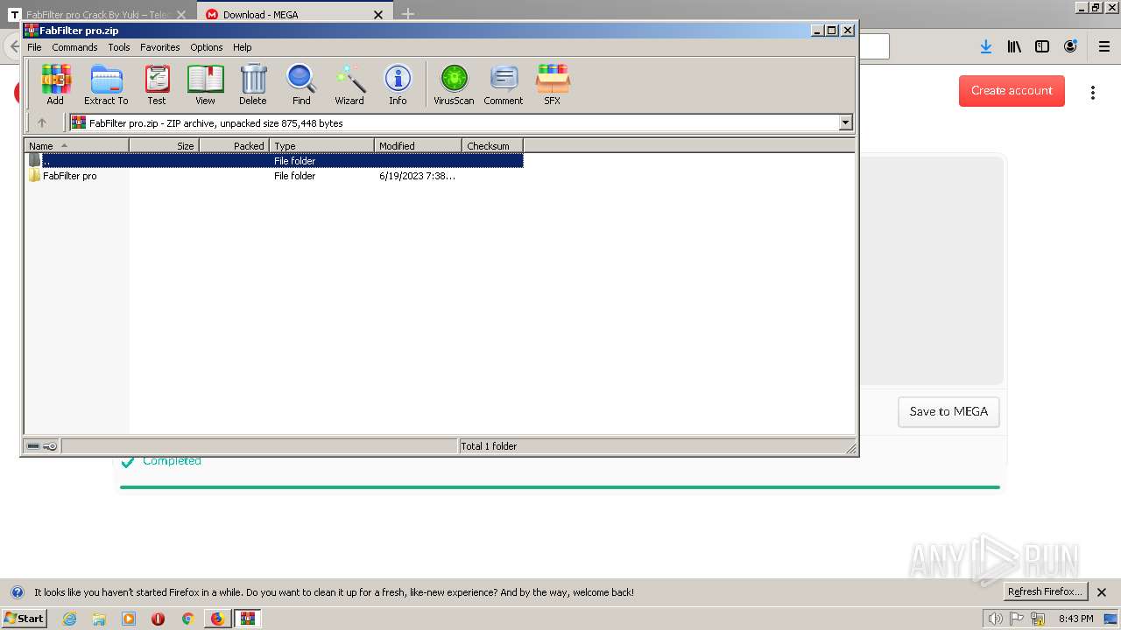Open media player taskbar icon
Screen dimensions: 1121x630
pos(129,619)
